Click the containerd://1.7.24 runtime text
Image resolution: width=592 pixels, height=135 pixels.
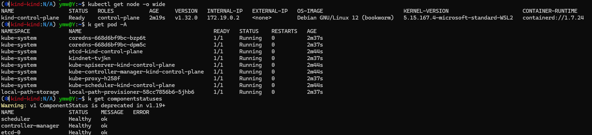click(553, 18)
